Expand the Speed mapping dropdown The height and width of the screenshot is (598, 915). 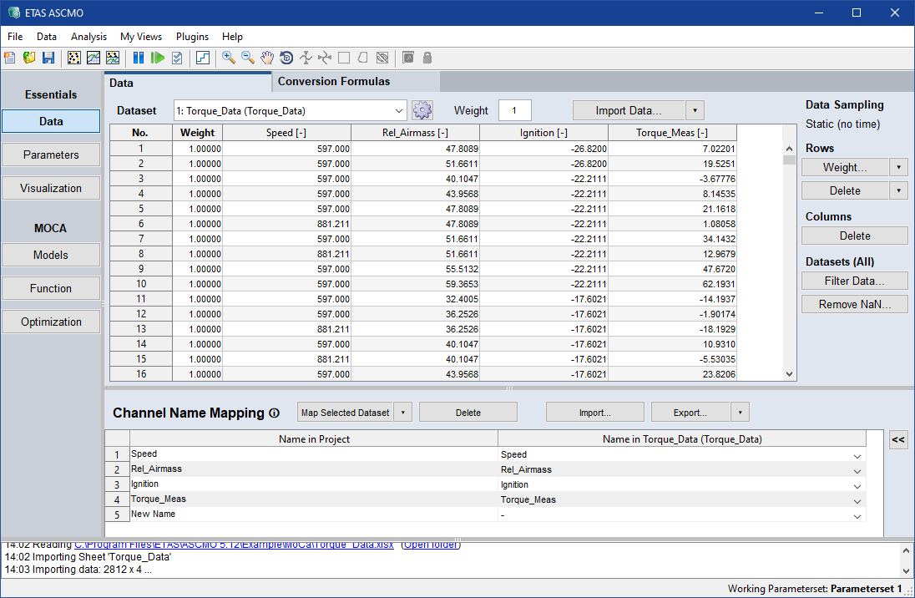click(857, 456)
